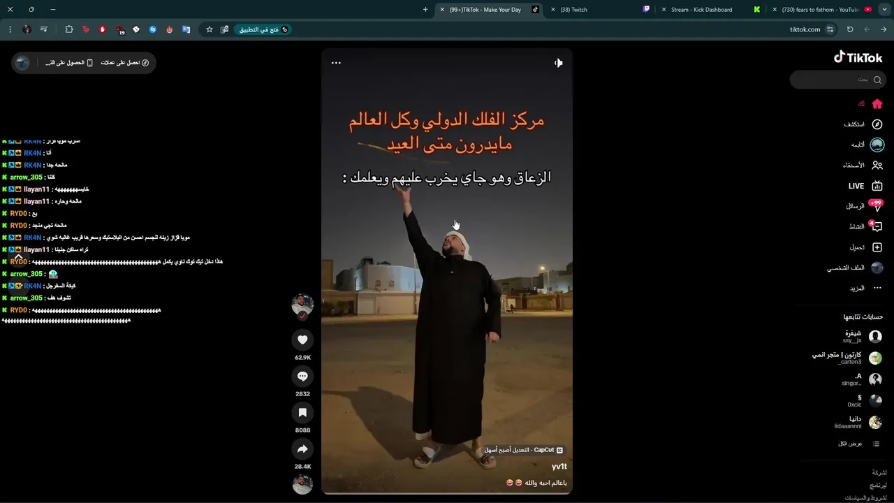Bookmark the video showing 8088 saves
Screen dimensions: 894x503
point(302,413)
